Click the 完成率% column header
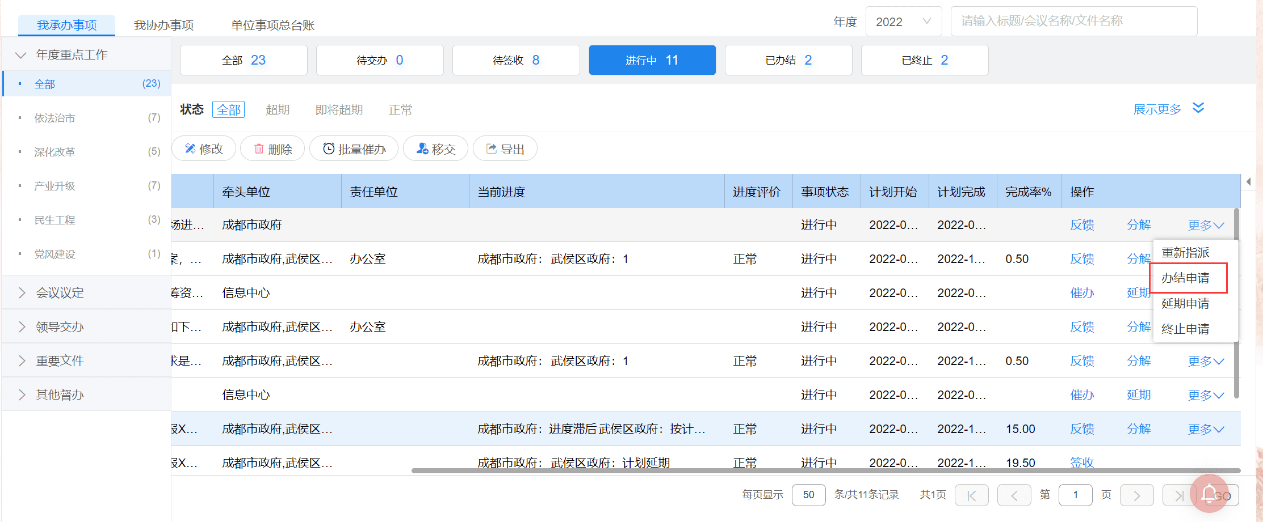 tap(1029, 192)
